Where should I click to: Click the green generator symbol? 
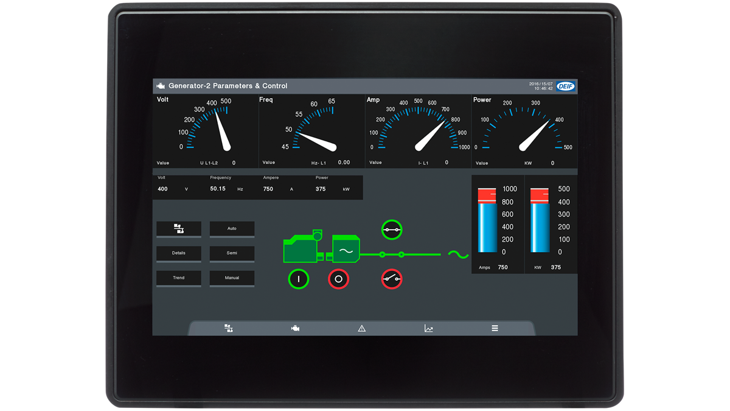[x=345, y=251]
